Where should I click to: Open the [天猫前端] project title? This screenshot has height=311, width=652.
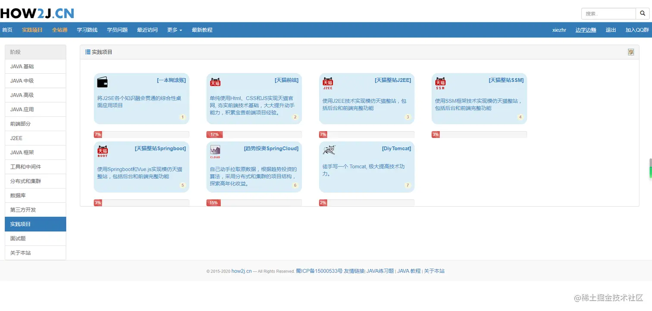(x=286, y=80)
